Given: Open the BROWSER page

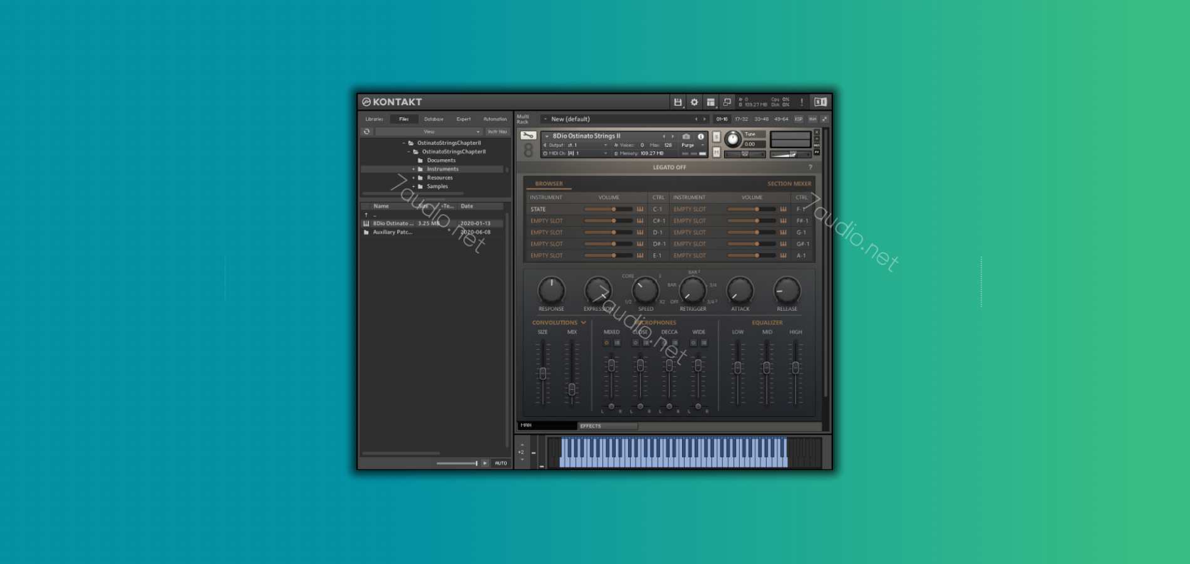Looking at the screenshot, I should click(x=549, y=184).
